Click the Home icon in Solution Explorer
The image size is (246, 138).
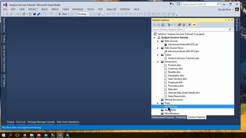(x=163, y=25)
